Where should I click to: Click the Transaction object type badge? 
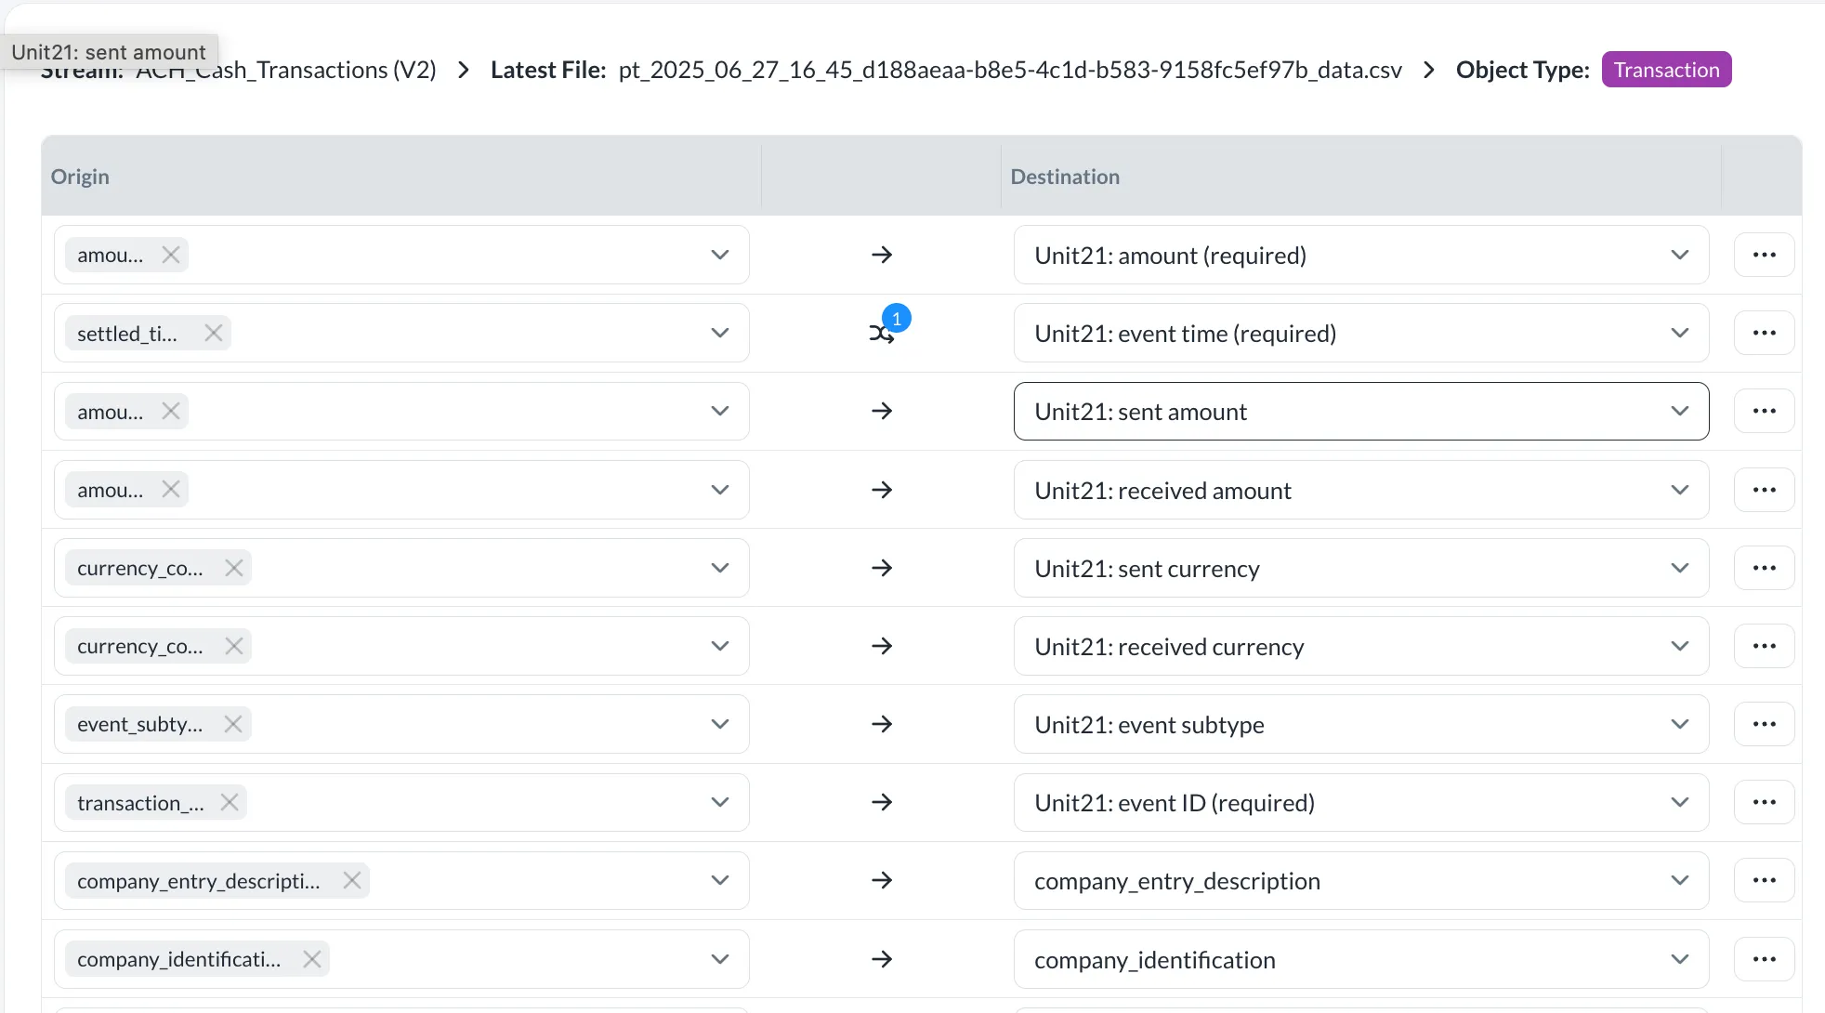tap(1666, 70)
